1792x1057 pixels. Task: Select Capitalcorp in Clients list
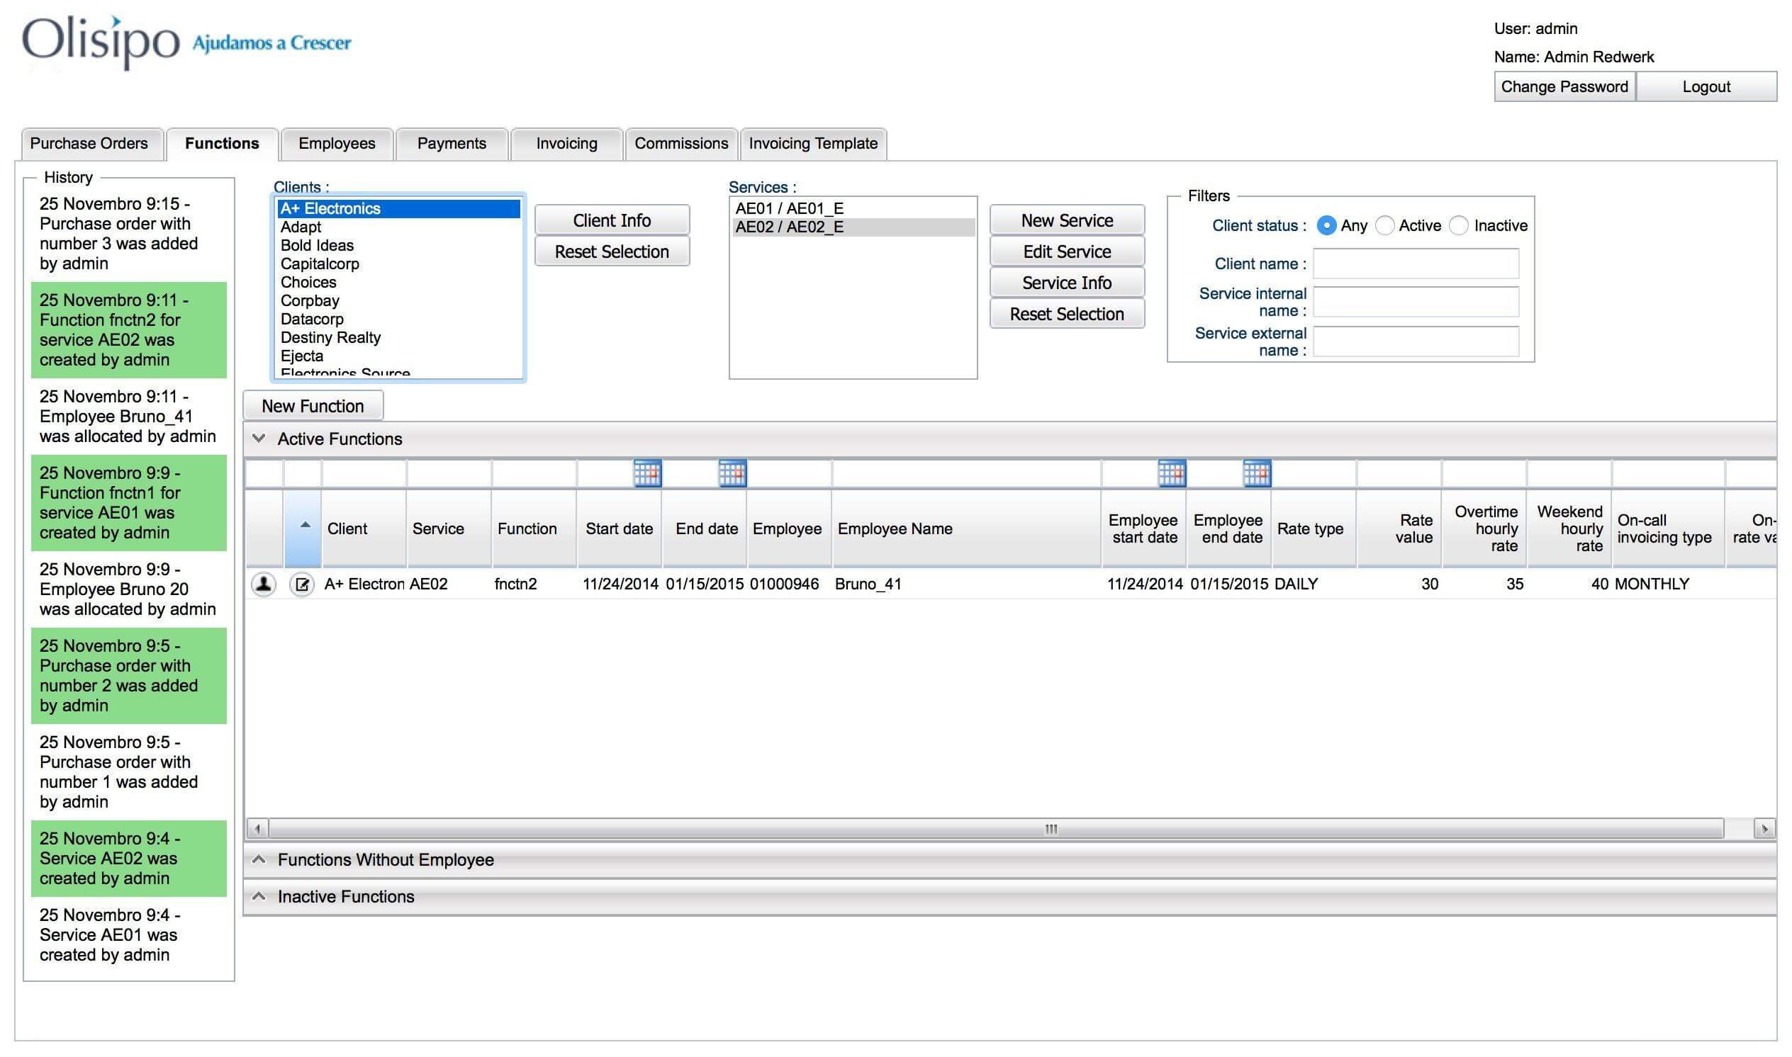399,264
